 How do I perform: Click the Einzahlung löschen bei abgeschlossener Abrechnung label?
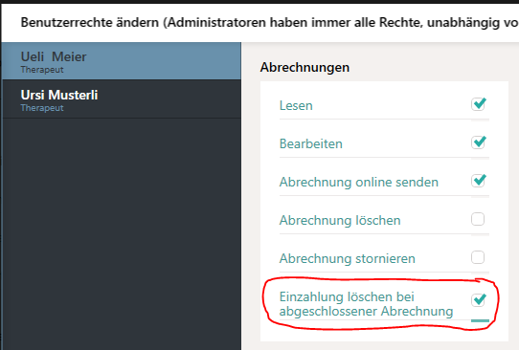366,304
